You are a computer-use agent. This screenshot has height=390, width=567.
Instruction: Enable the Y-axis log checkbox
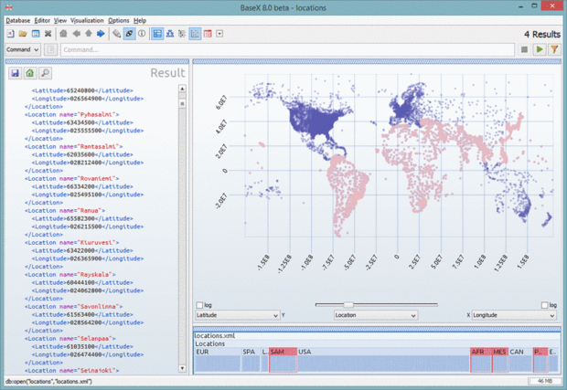pos(199,305)
